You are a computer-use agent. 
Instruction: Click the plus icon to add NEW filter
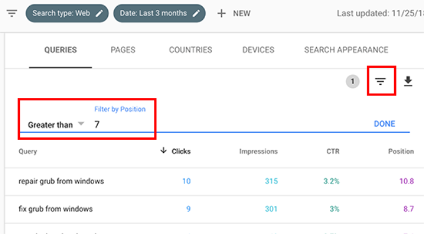tap(221, 13)
